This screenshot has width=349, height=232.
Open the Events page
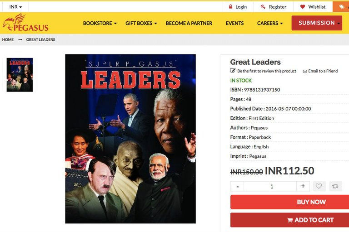coord(234,23)
